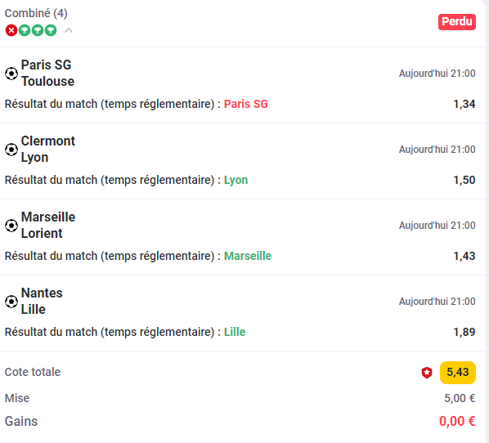Click the red Paris SG selection text
Image resolution: width=489 pixels, height=443 pixels.
pos(246,104)
